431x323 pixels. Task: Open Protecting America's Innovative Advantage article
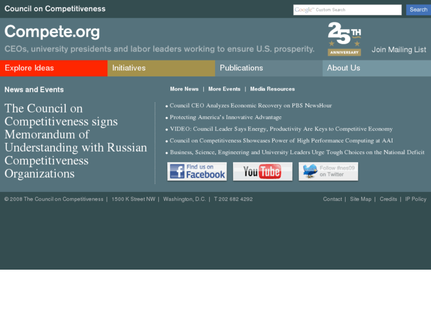point(226,117)
